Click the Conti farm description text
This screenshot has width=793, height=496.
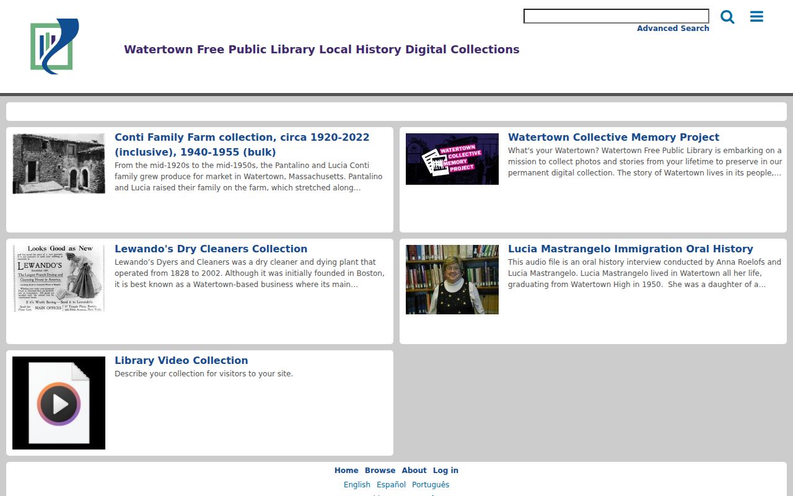pos(248,177)
